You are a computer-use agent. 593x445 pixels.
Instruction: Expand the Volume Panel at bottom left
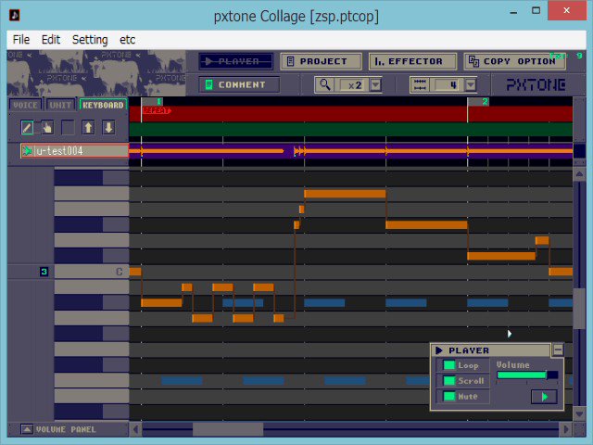[x=26, y=429]
